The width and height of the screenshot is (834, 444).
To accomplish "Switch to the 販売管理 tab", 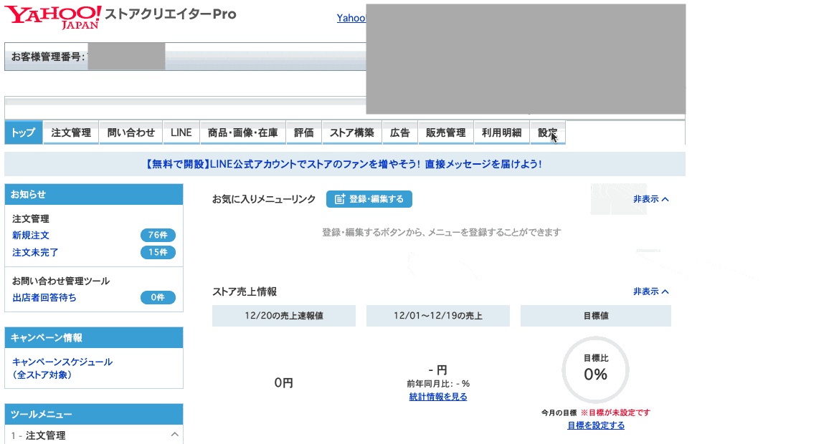I will pyautogui.click(x=445, y=132).
